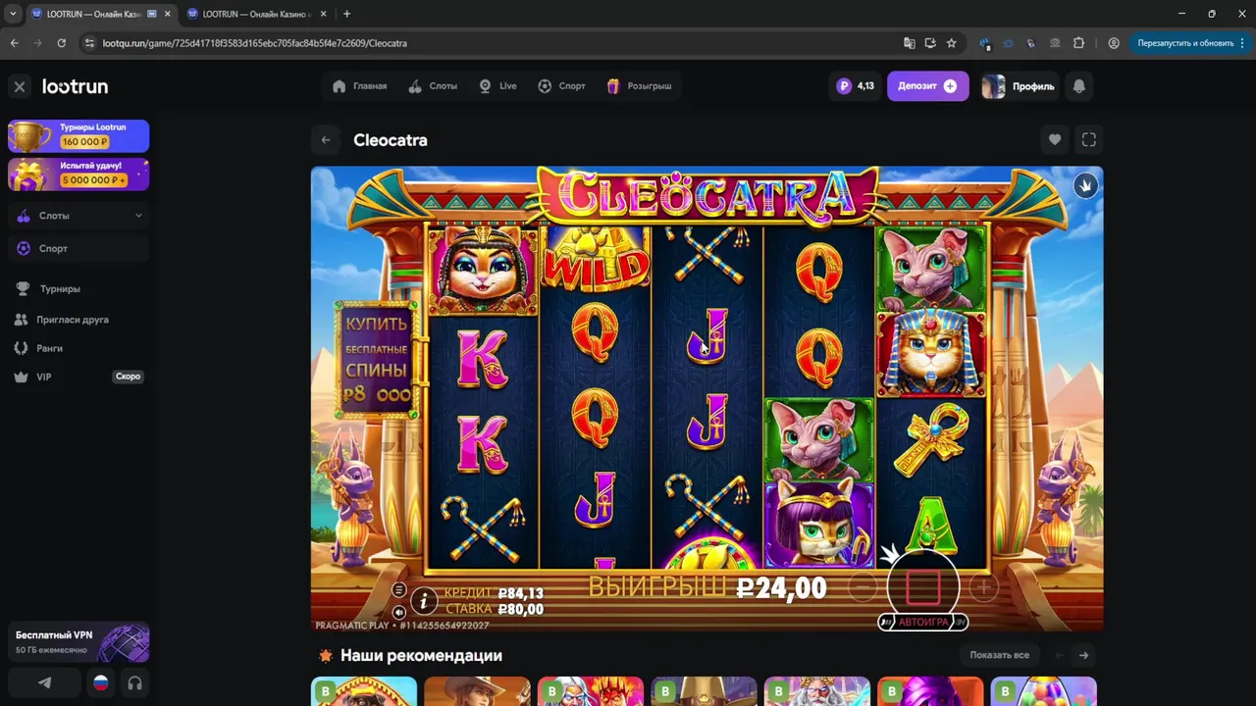Viewport: 1256px width, 706px height.
Task: Open the Спорт nav item in top bar
Action: 561,86
